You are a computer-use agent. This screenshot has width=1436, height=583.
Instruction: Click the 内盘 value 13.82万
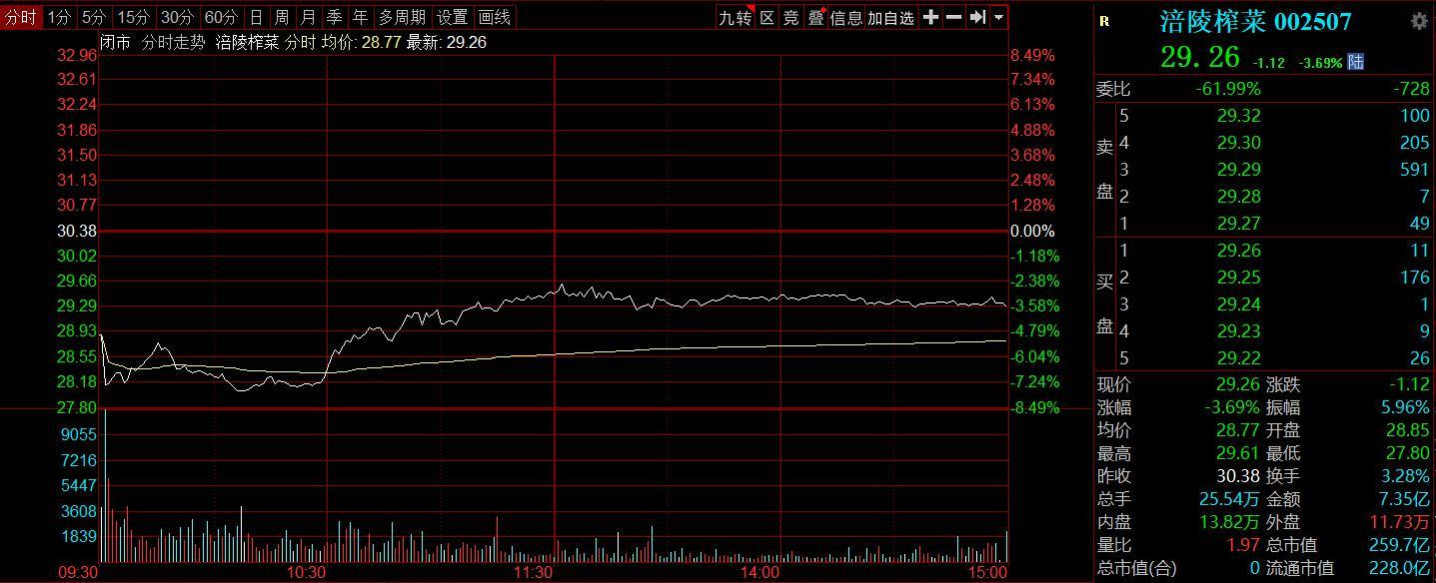1230,522
